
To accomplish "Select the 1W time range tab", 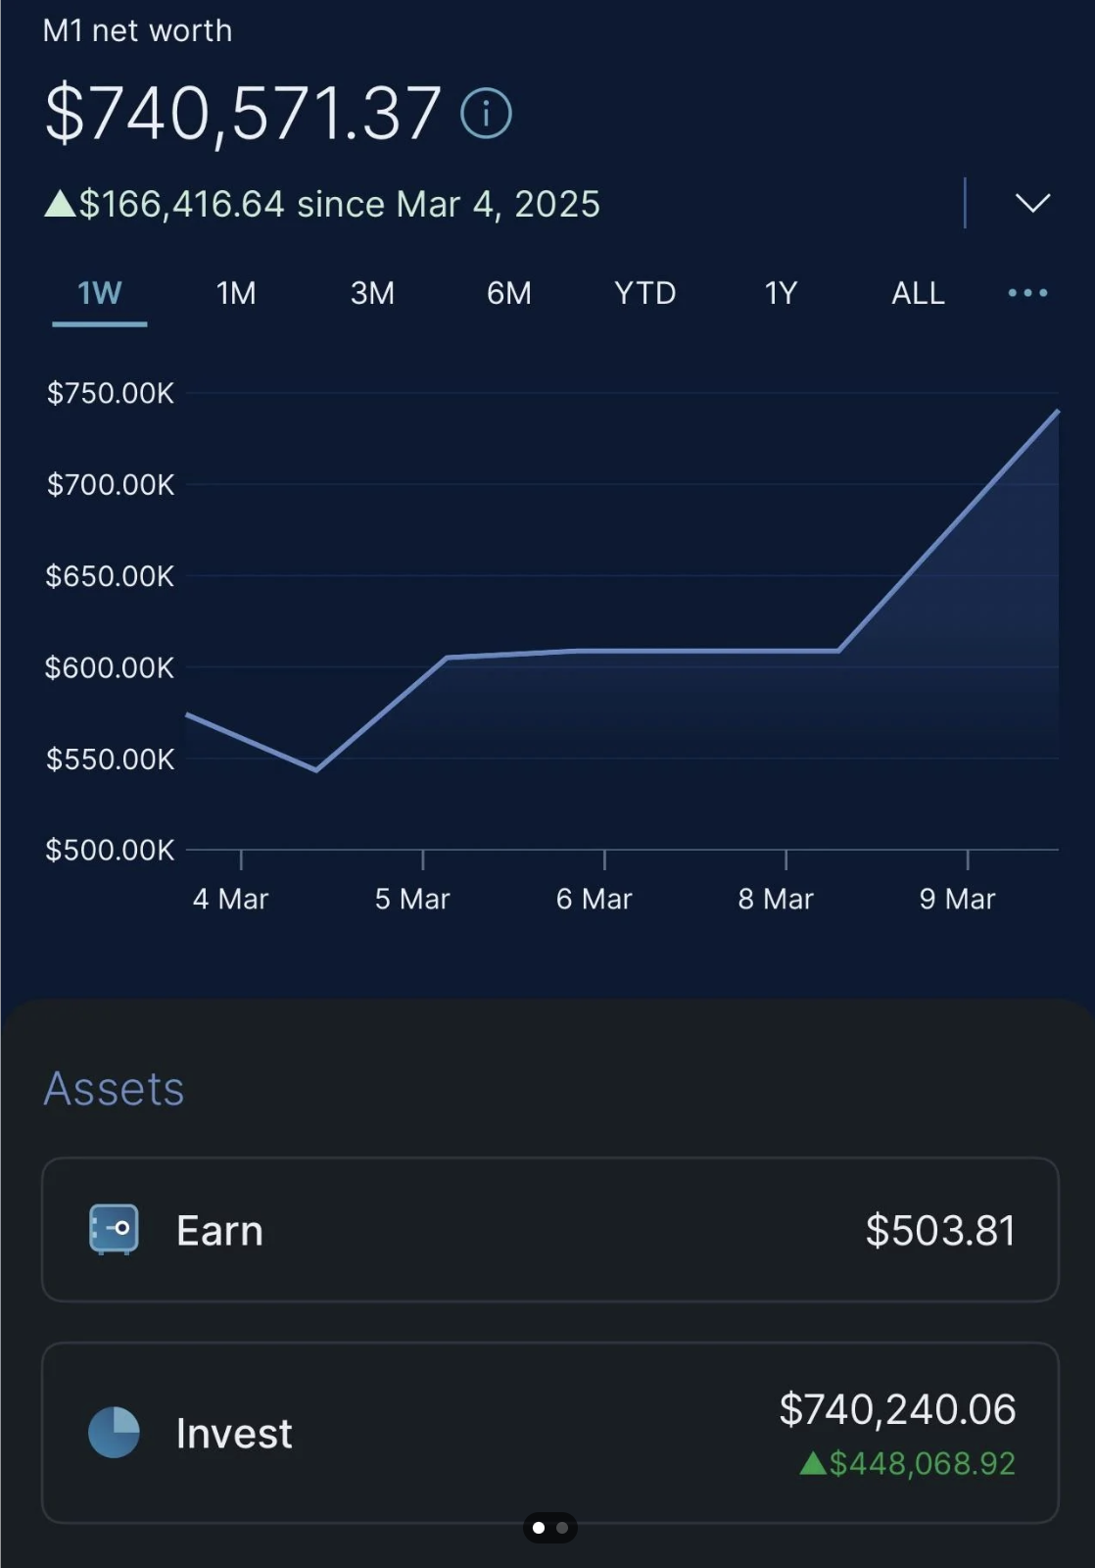I will 100,293.
